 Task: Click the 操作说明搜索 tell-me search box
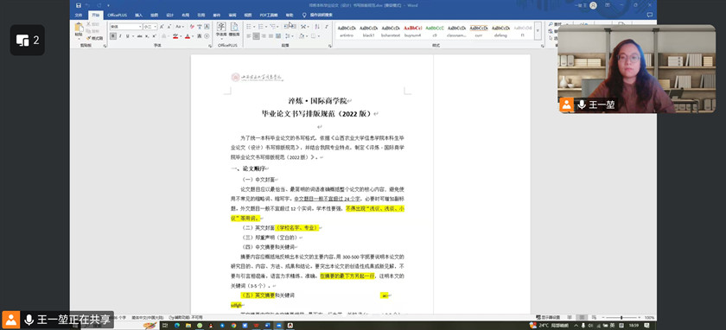[x=321, y=16]
